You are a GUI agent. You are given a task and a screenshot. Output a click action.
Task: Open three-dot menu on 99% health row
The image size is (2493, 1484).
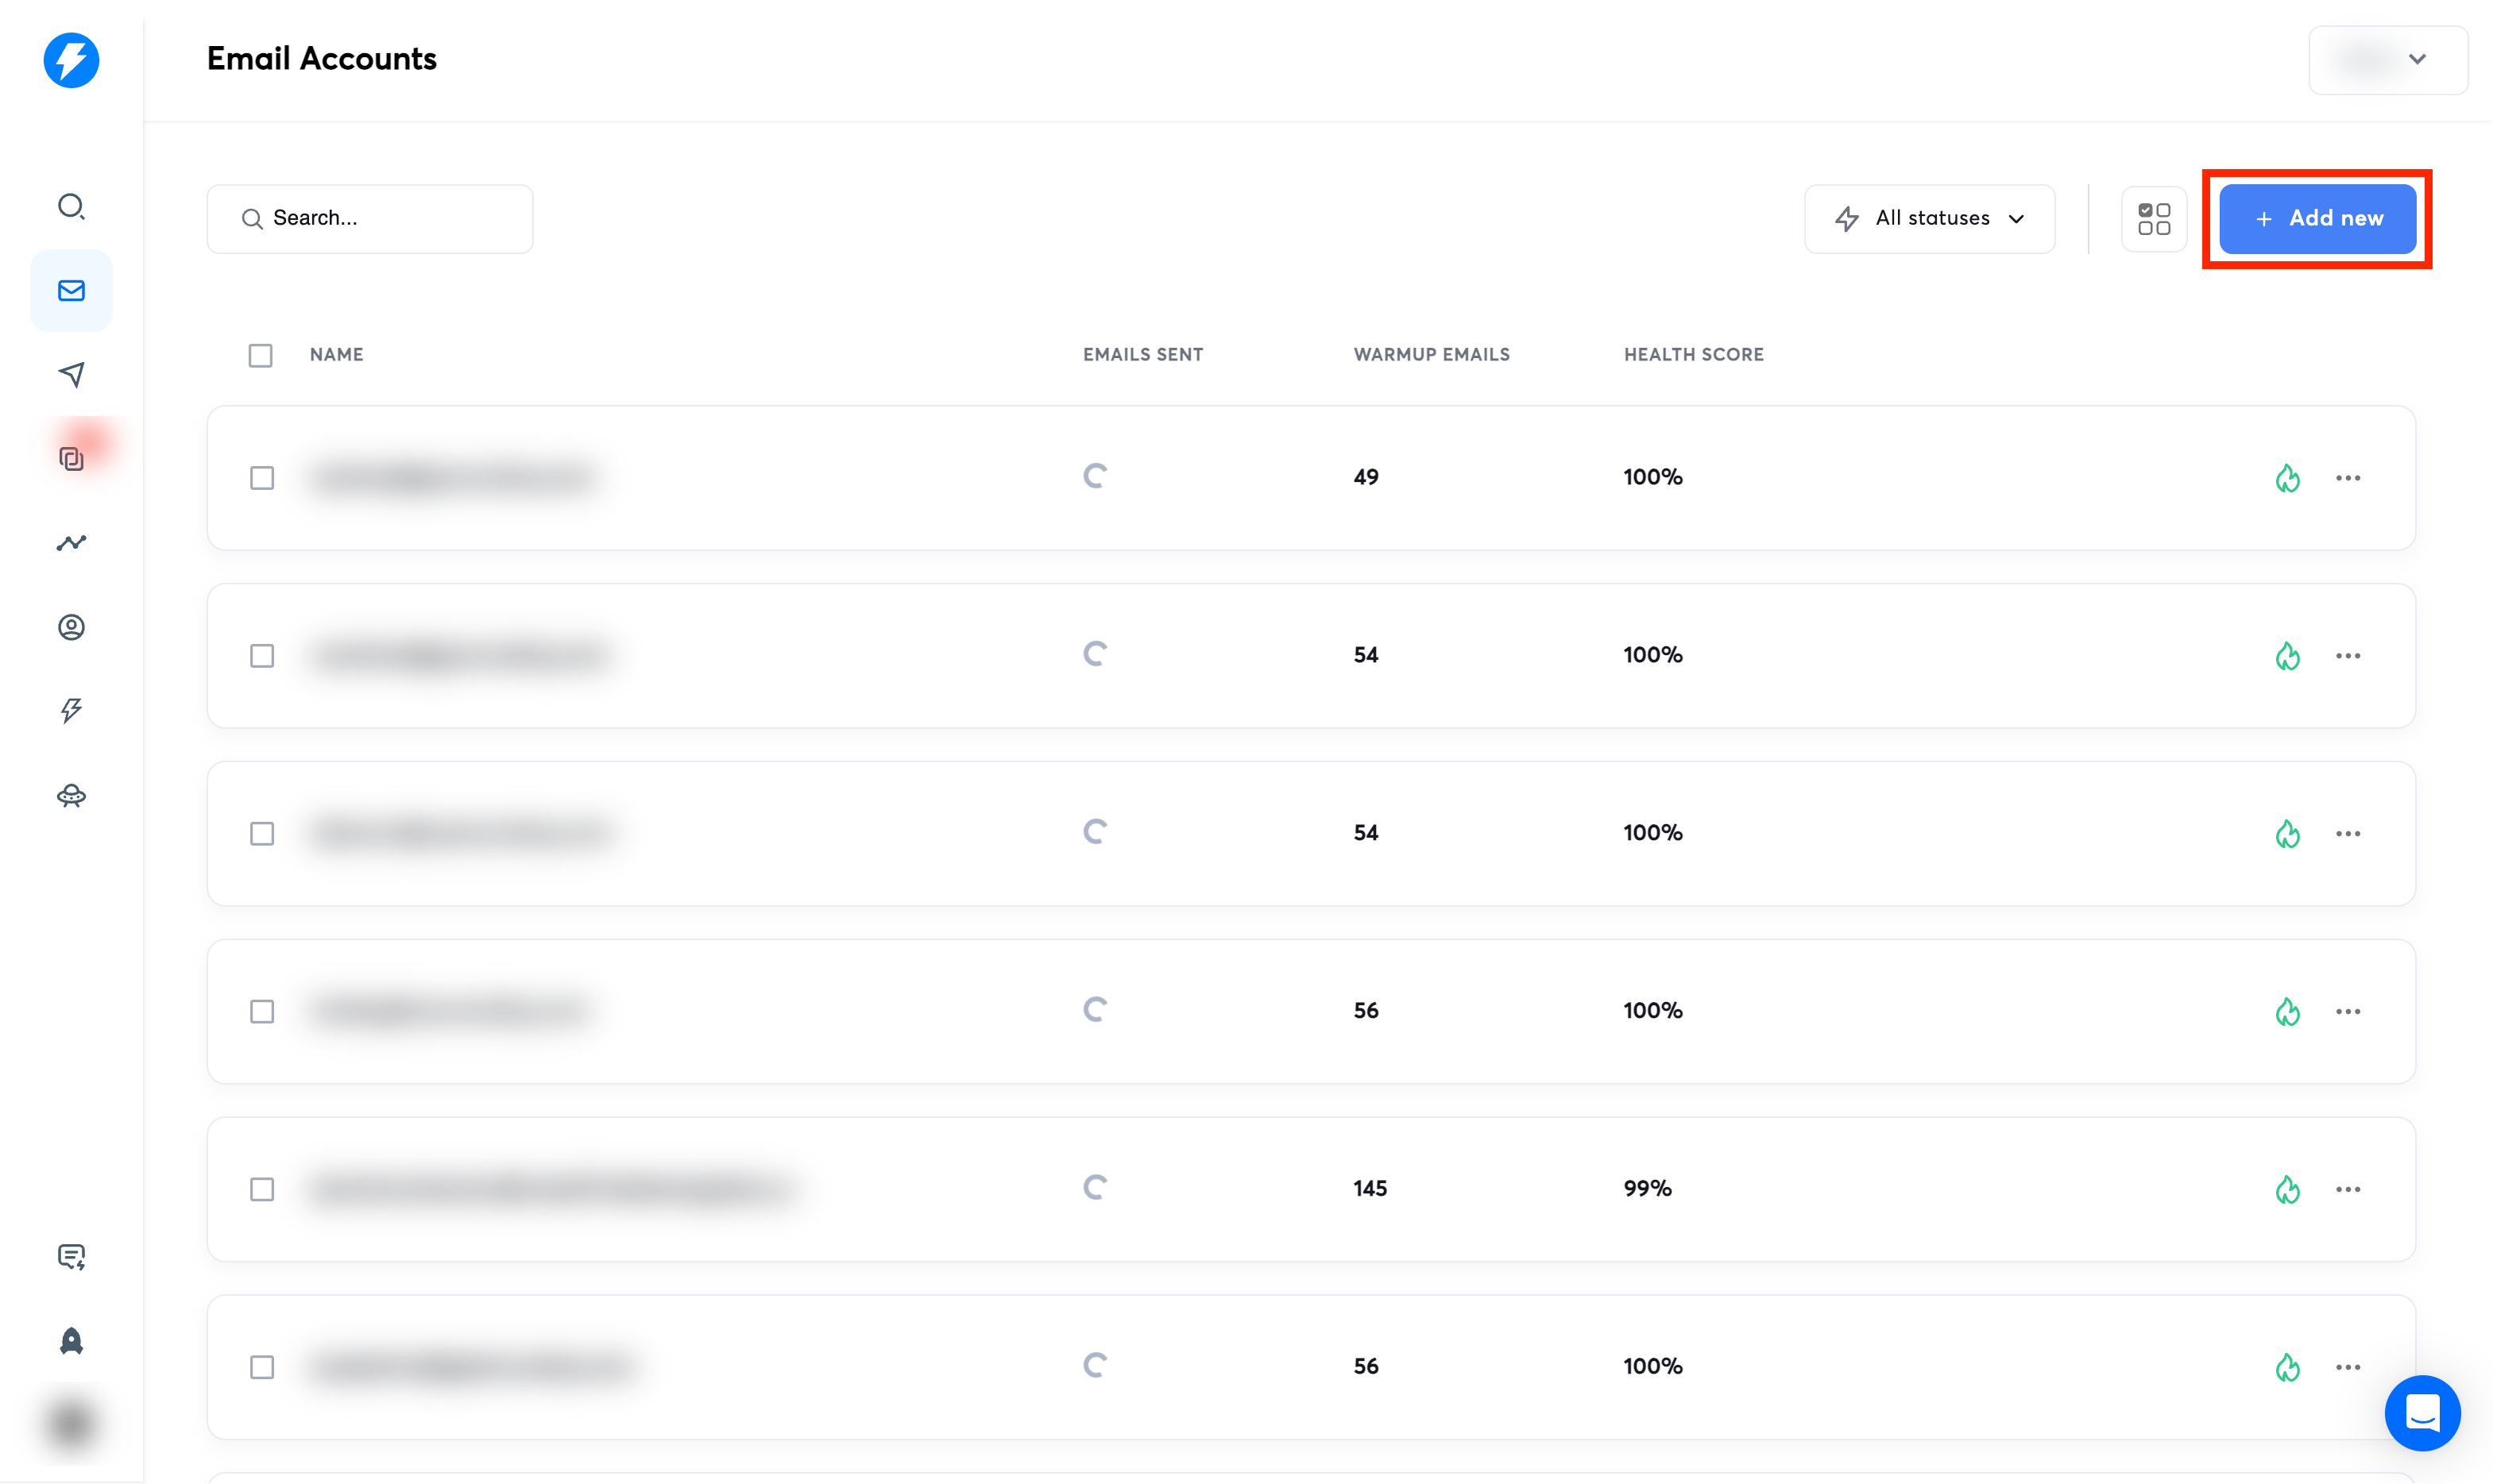point(2348,1189)
